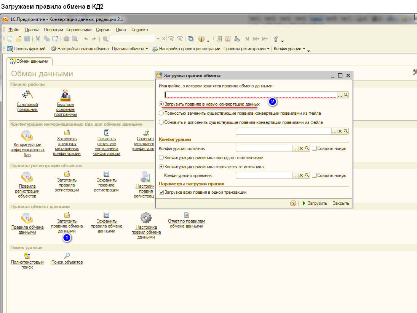The height and width of the screenshot is (313, 417).
Task: Click the calculator icon in the toolbar
Action: coord(219,39)
